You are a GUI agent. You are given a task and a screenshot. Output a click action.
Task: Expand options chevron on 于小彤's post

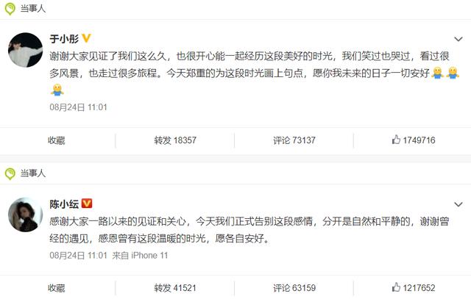[x=458, y=39]
